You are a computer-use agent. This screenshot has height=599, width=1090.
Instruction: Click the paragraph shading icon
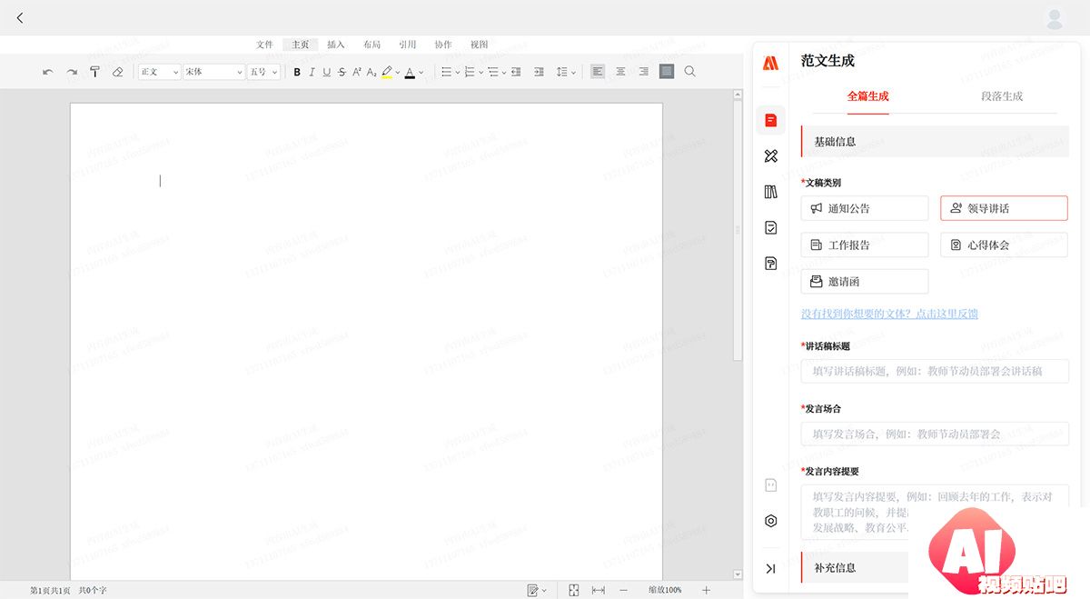pyautogui.click(x=667, y=72)
